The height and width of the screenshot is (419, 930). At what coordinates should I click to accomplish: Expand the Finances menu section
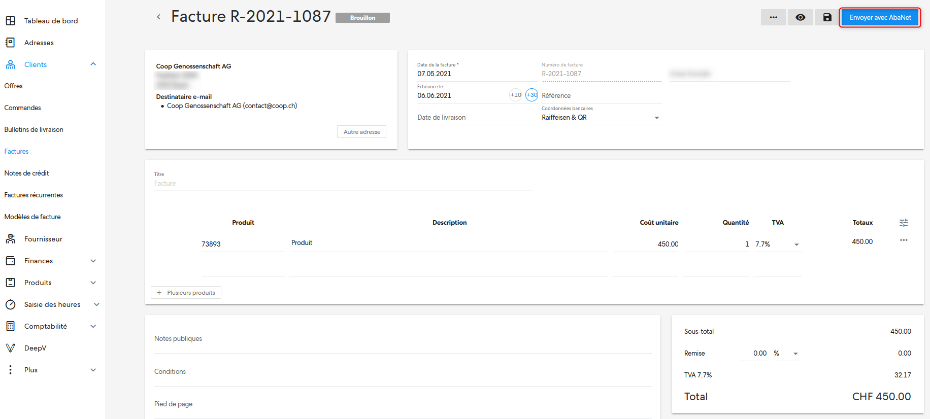(93, 261)
